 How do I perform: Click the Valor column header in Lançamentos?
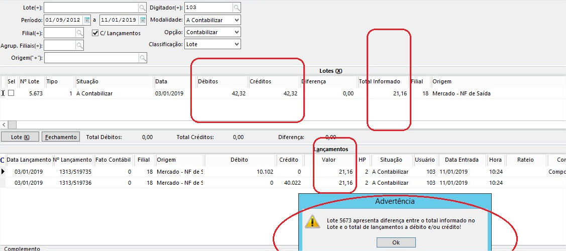coord(329,160)
